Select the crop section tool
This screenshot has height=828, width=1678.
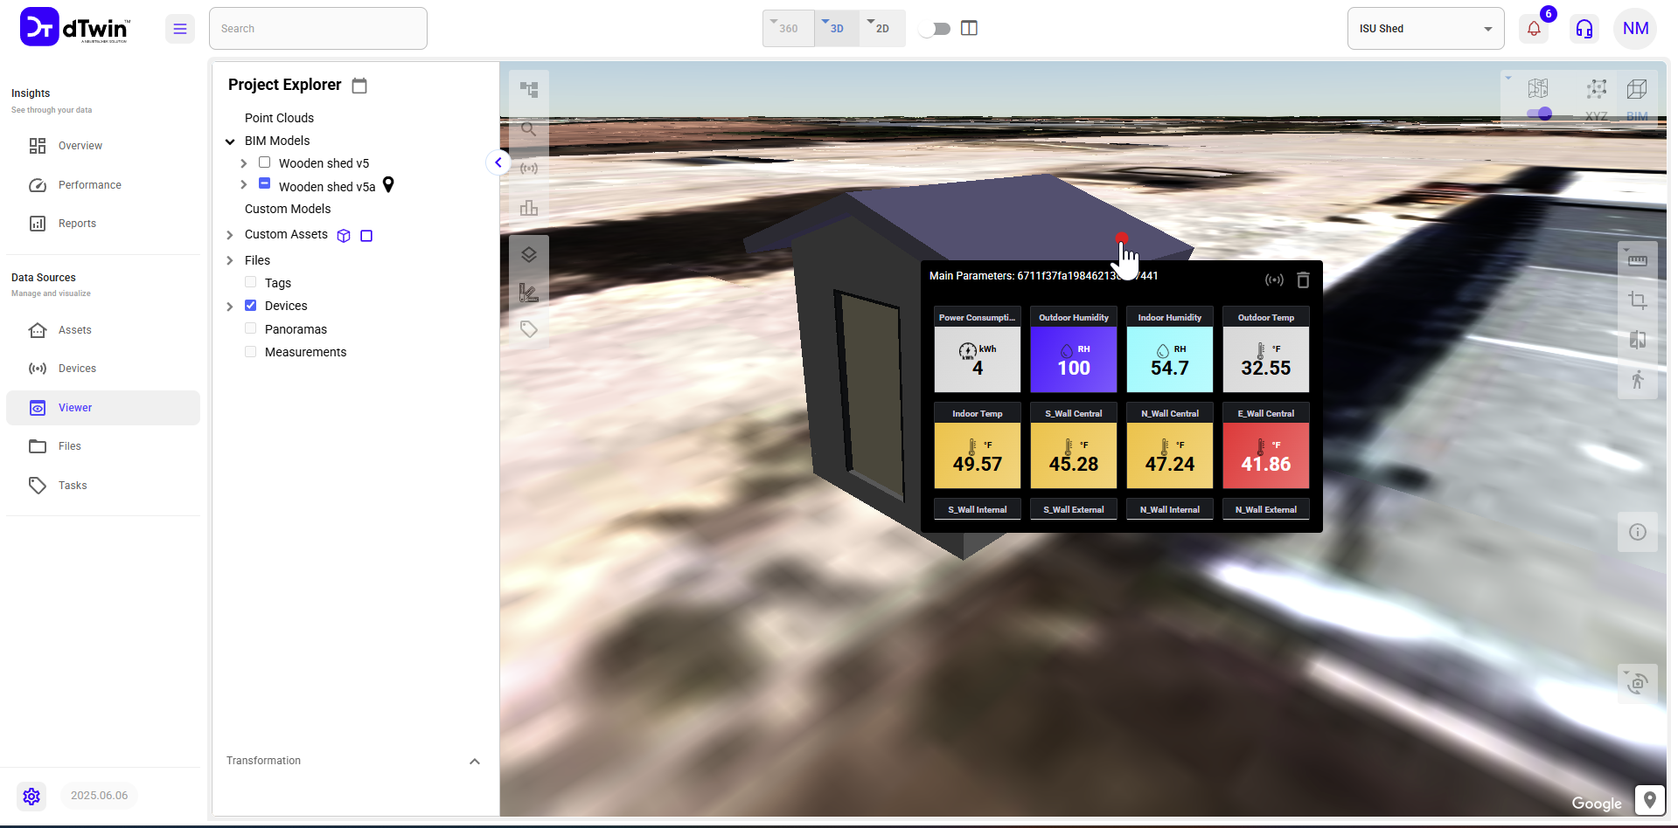click(x=1638, y=300)
